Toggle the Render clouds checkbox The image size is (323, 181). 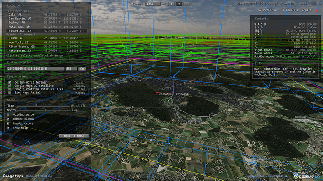click(x=8, y=119)
